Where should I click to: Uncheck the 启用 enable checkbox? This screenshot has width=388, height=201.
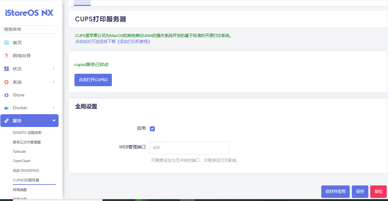pos(152,129)
